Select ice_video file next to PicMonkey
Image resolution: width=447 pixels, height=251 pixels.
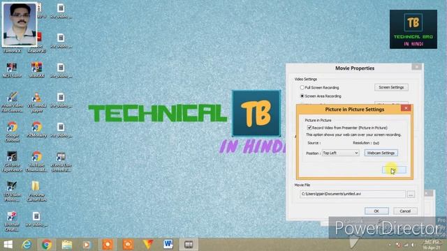pyautogui.click(x=61, y=130)
